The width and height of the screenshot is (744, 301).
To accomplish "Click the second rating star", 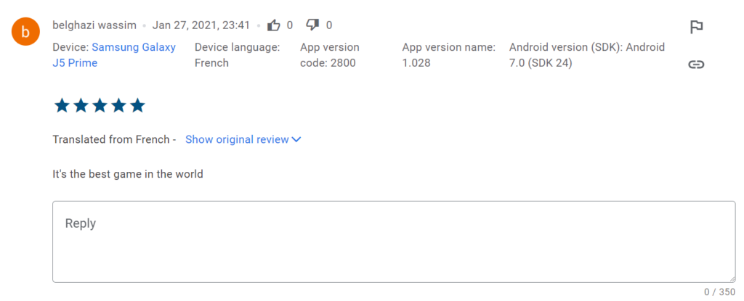I will (81, 106).
